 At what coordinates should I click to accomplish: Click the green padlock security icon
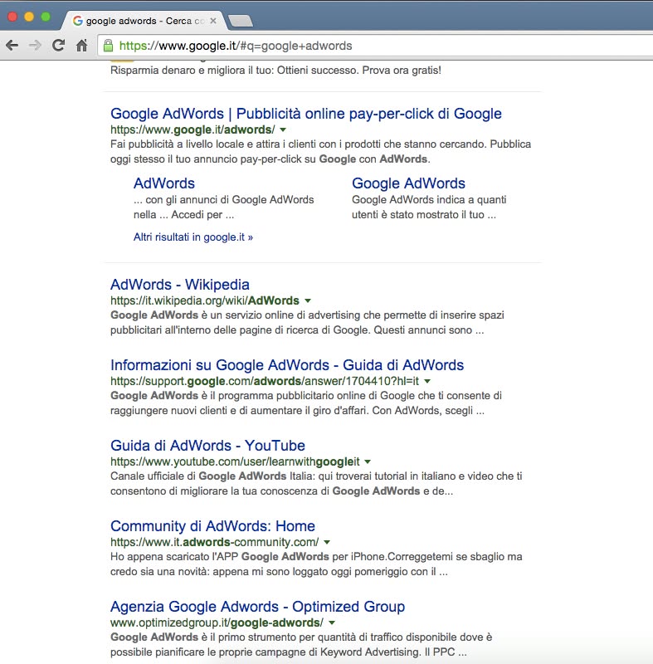click(x=109, y=46)
